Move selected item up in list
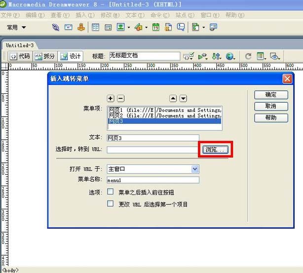The height and width of the screenshot is (273, 303). pos(173,98)
